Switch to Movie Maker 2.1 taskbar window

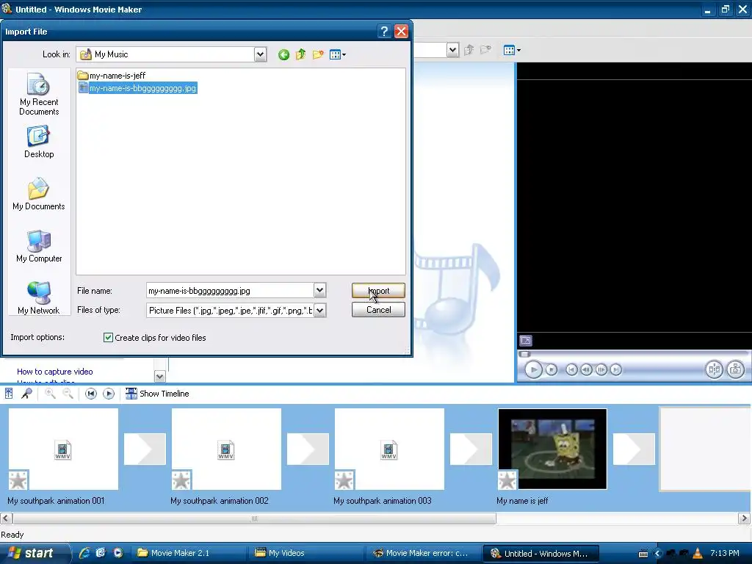coord(188,554)
